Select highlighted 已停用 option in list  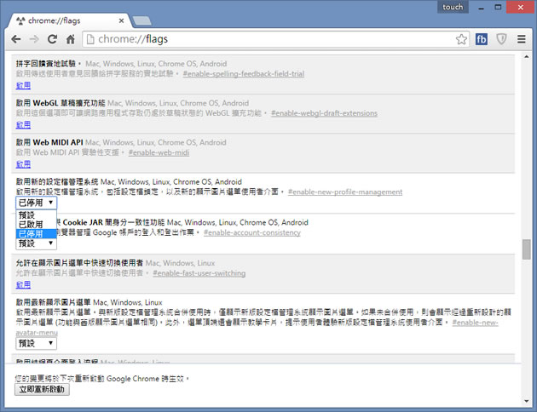click(29, 233)
